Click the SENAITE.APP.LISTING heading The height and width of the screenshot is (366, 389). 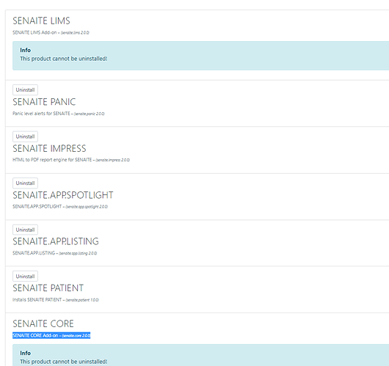click(x=56, y=241)
